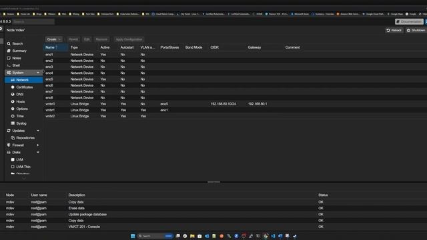Click the 192.168.80.10/24 CIDR cell
427x240 pixels.
(x=223, y=104)
